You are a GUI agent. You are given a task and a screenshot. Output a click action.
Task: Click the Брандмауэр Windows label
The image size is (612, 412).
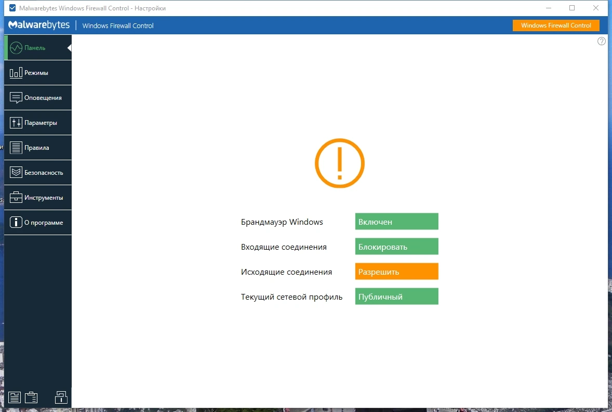coord(282,222)
